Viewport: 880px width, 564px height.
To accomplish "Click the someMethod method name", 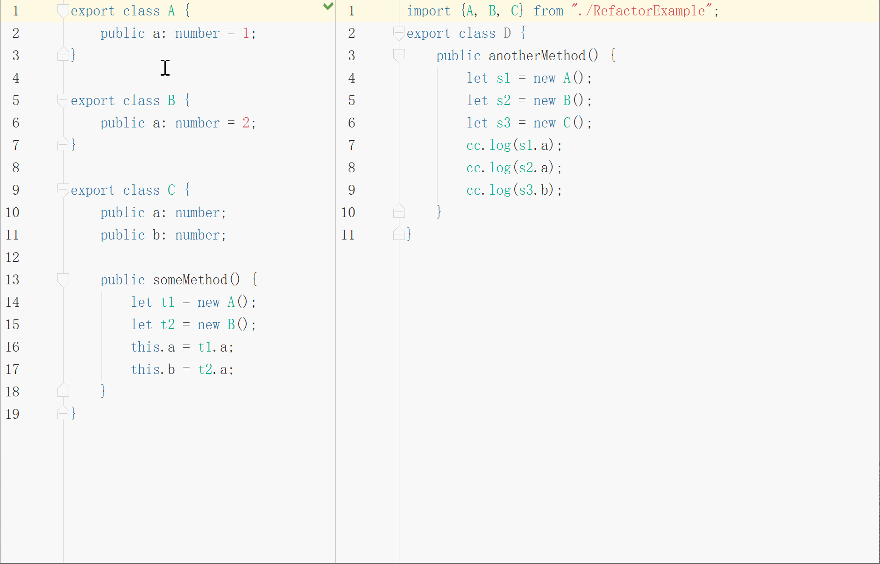I will (190, 280).
